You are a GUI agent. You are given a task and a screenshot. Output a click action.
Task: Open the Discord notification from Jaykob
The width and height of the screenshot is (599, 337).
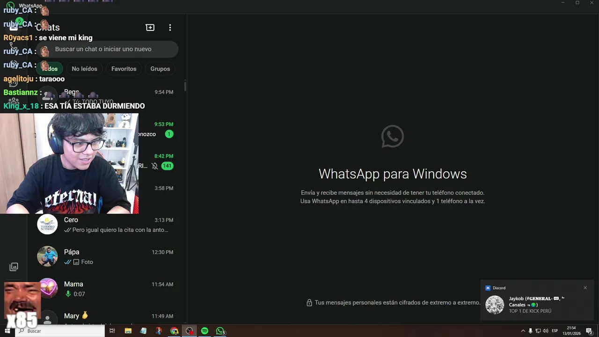click(x=537, y=300)
